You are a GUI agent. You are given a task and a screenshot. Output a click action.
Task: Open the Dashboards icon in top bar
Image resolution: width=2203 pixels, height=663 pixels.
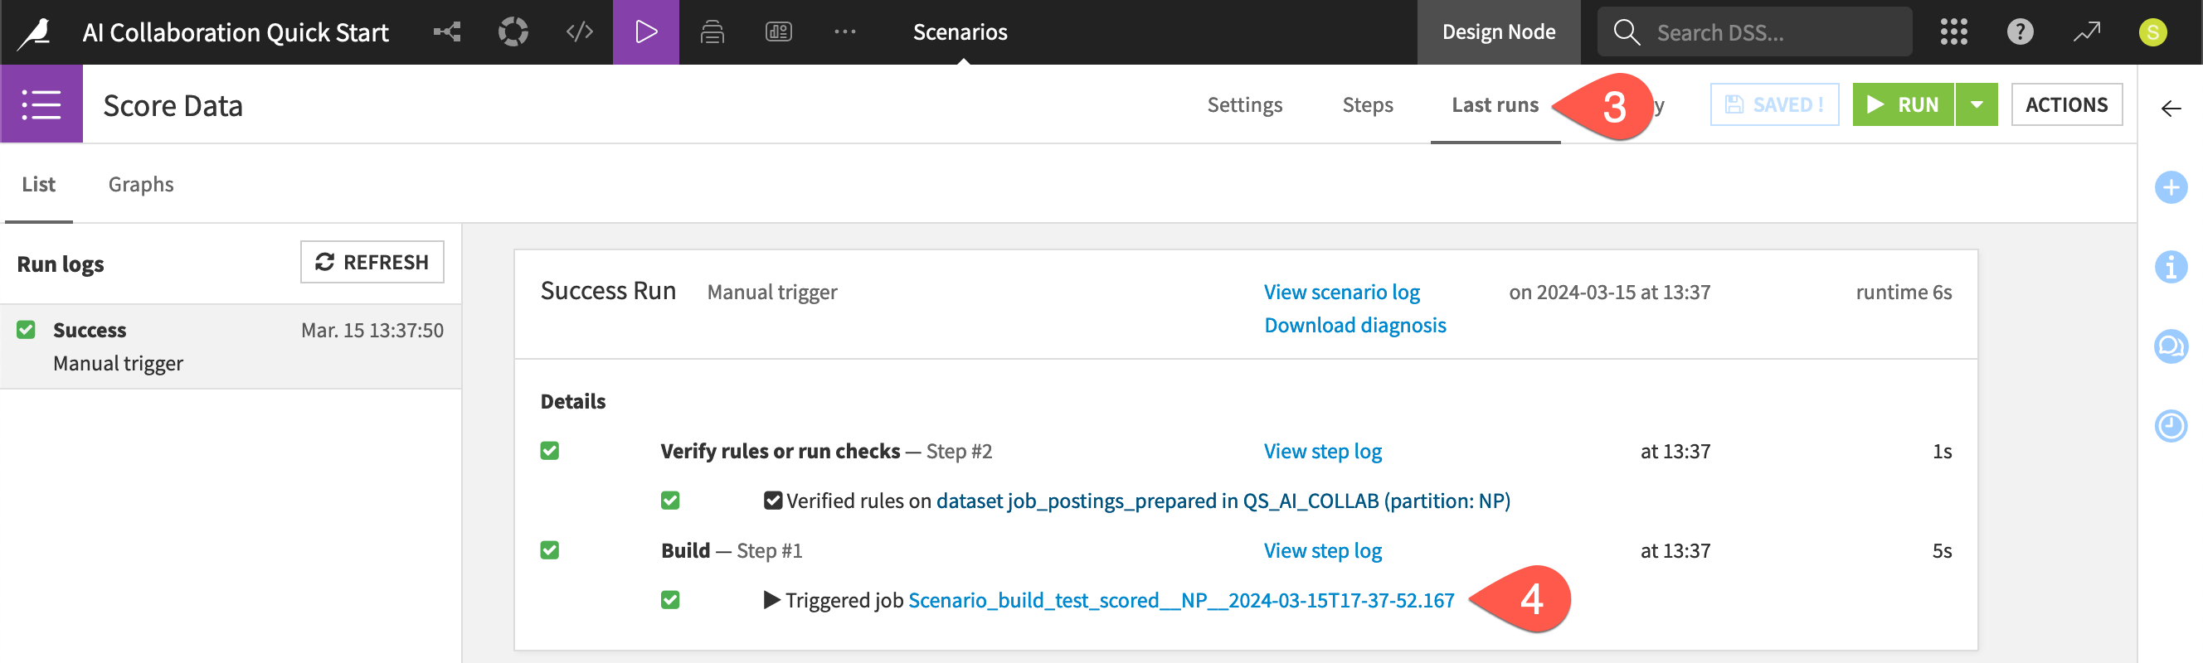[777, 32]
